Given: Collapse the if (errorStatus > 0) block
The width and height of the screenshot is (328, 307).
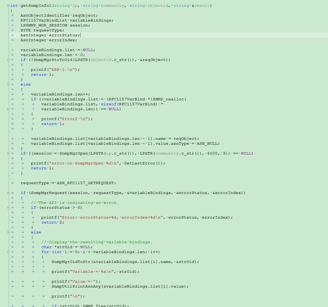Looking at the screenshot, I should pyautogui.click(x=8, y=207).
